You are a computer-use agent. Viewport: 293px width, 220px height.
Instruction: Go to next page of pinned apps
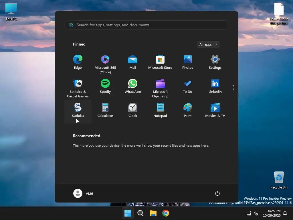[233, 89]
